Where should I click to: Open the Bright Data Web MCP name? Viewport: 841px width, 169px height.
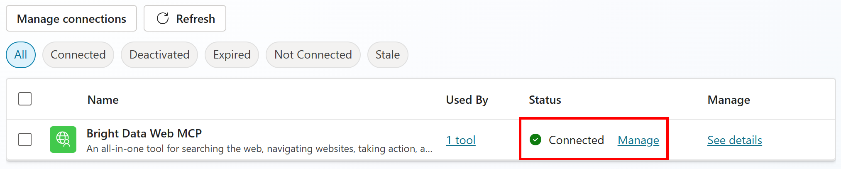coord(144,133)
